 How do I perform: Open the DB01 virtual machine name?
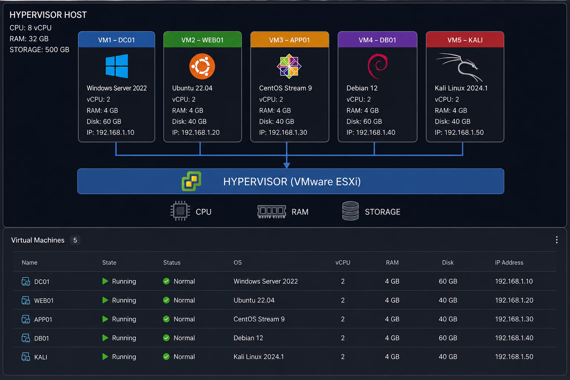pos(42,338)
